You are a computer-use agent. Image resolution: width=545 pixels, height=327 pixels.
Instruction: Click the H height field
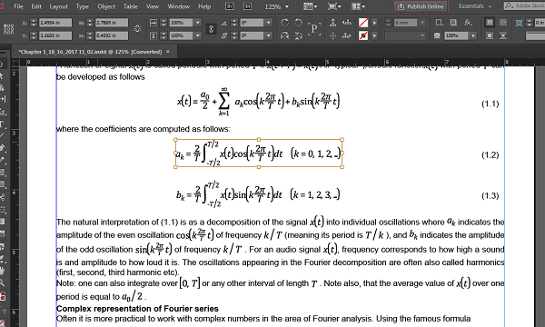pyautogui.click(x=112, y=35)
